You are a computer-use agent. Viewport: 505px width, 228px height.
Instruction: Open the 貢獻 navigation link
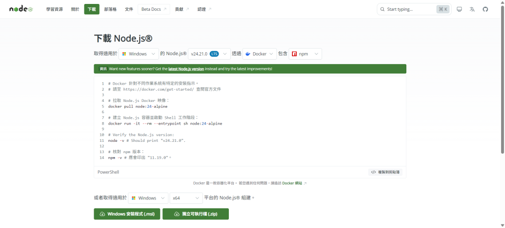coord(182,9)
